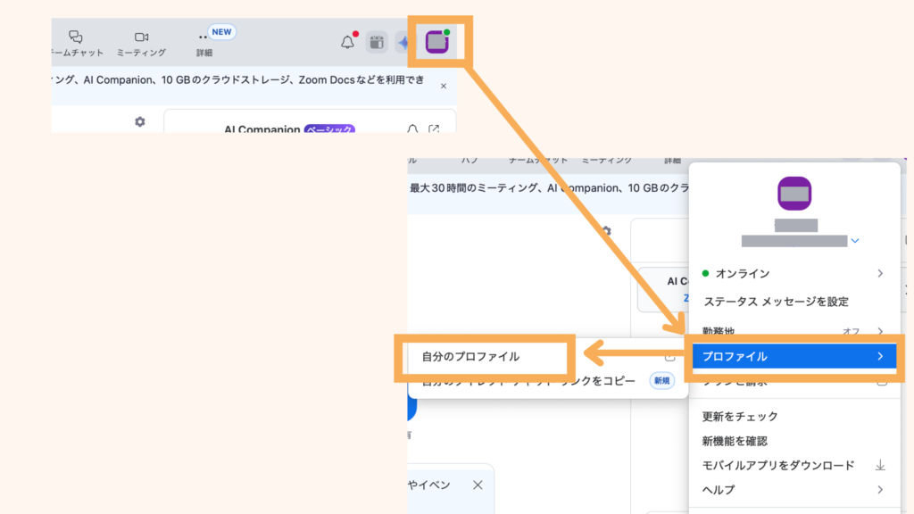Screen dimensions: 914x514
Task: Open the profile avatar icon
Action: [x=436, y=41]
